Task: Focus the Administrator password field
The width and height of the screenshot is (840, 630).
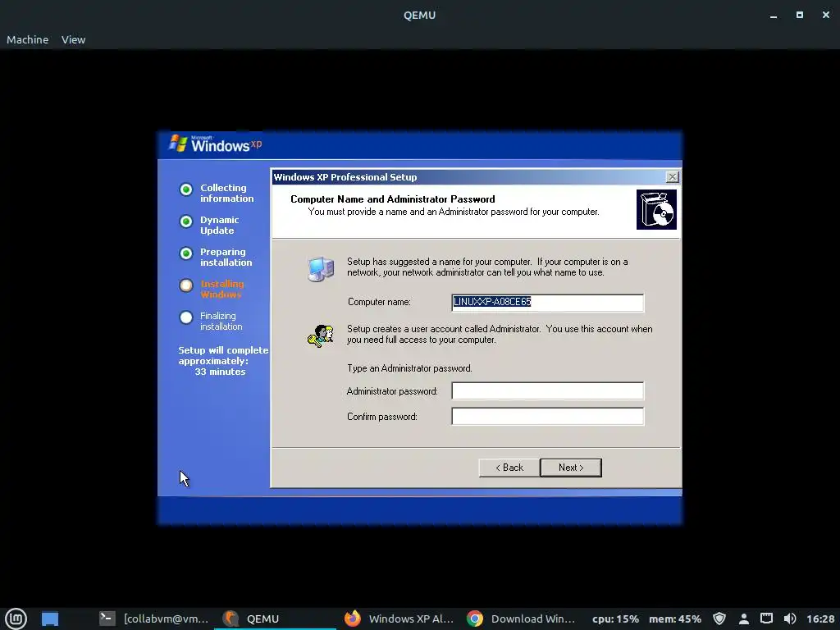Action: pos(547,391)
